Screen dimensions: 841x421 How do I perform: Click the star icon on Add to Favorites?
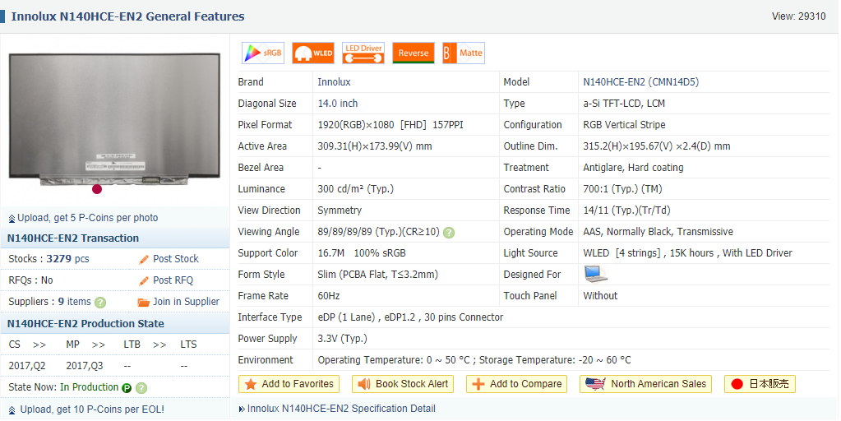pos(251,384)
